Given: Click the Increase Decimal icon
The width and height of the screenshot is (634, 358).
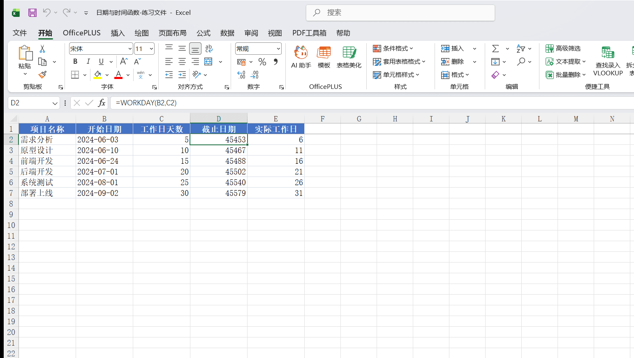Looking at the screenshot, I should [241, 75].
